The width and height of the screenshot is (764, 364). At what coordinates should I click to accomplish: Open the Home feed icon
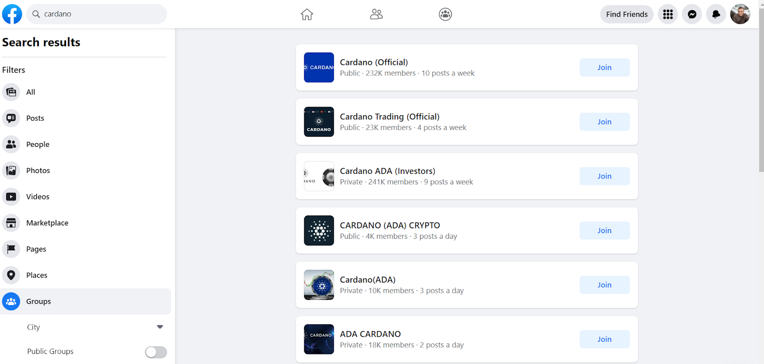[307, 14]
